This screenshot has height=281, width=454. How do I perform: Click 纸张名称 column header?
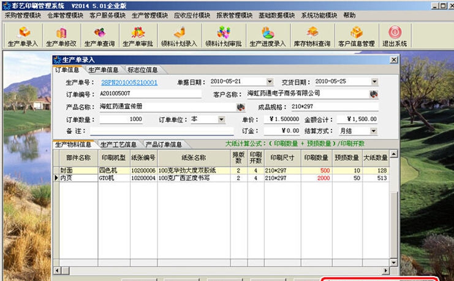[x=194, y=158]
